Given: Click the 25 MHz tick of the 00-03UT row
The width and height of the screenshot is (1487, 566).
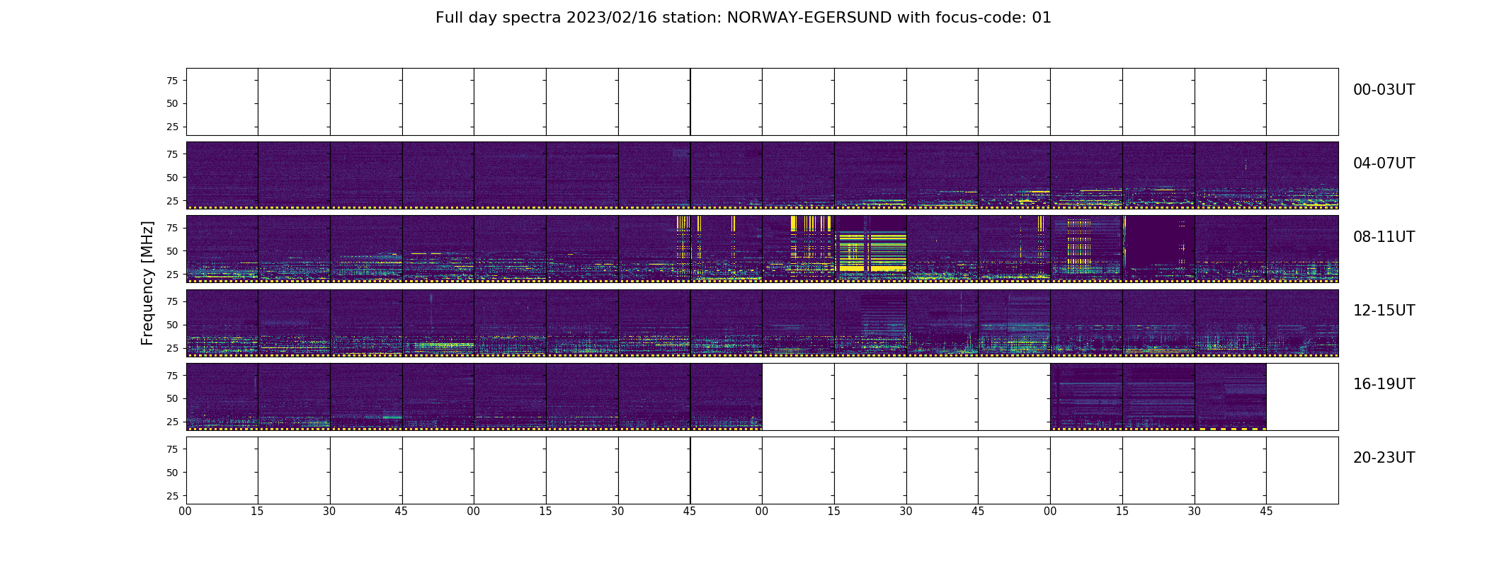Looking at the screenshot, I should point(172,127).
